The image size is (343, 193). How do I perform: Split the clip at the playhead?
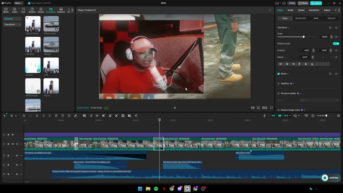pyautogui.click(x=37, y=116)
